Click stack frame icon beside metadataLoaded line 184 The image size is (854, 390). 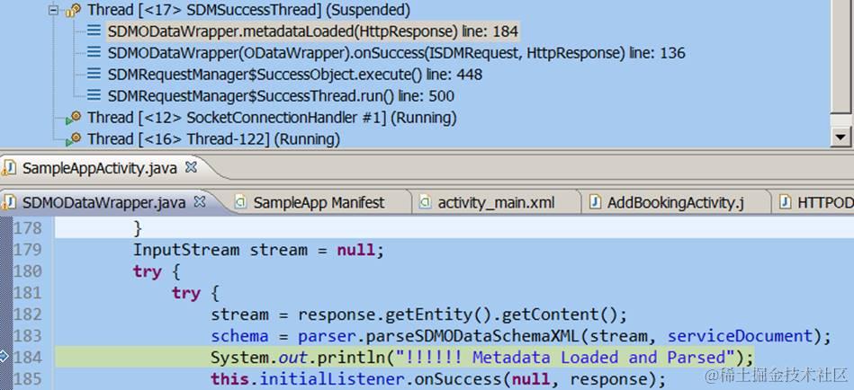click(x=94, y=31)
